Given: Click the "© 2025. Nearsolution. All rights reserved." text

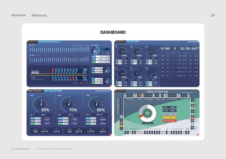Looking at the screenshot, I should pos(53,149).
